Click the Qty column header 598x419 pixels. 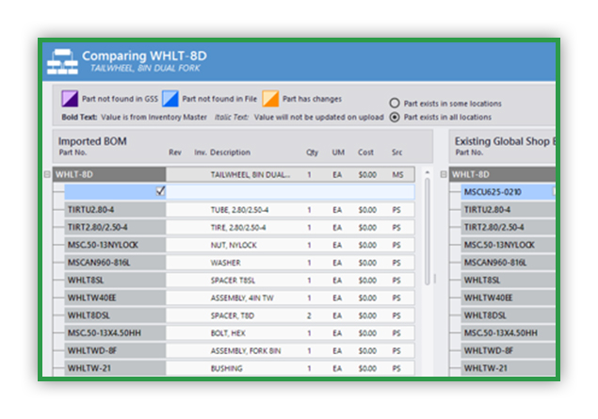pyautogui.click(x=312, y=153)
